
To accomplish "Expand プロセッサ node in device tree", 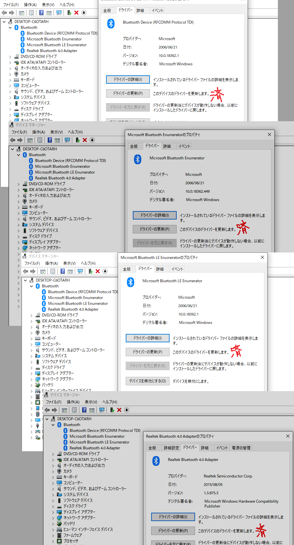I will 53,541.
